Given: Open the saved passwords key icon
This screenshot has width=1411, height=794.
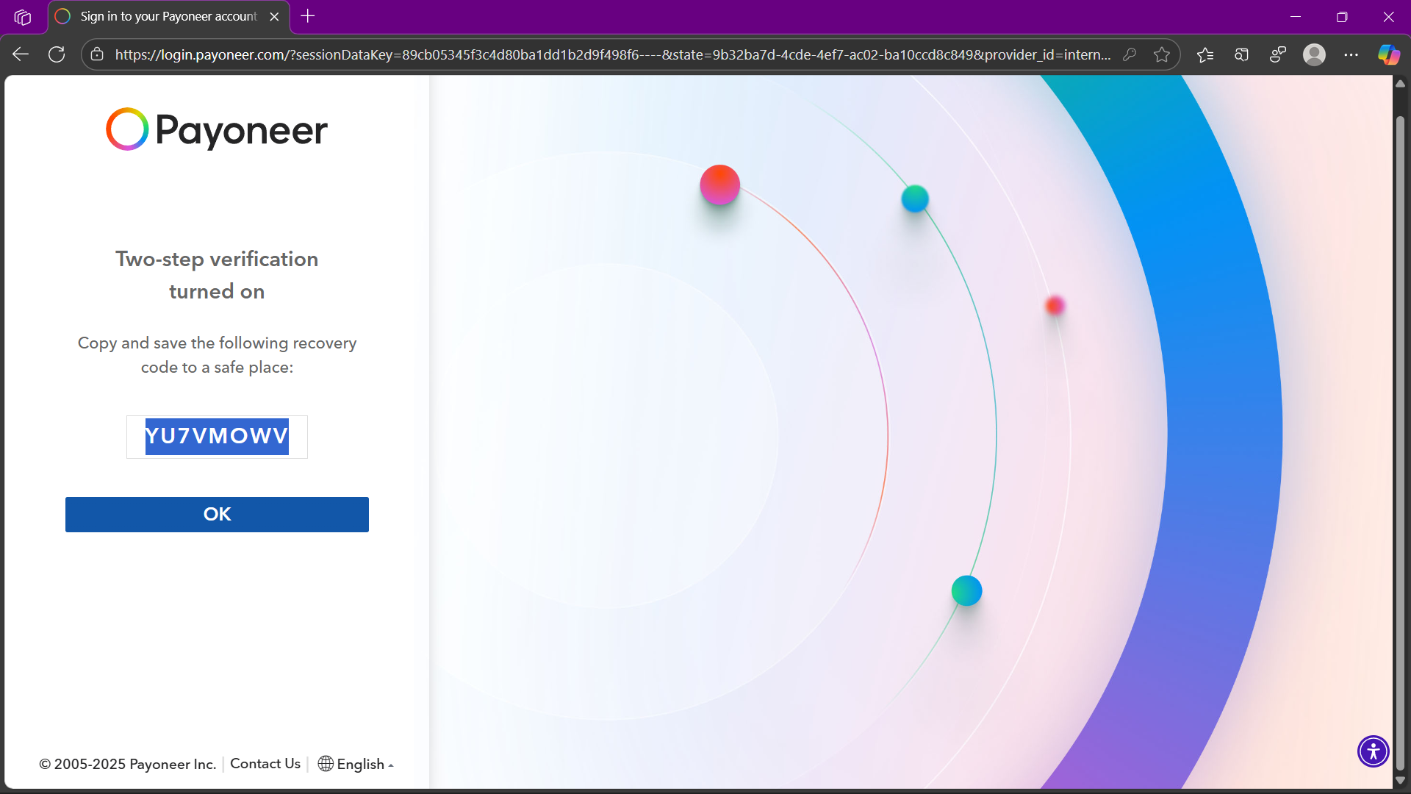Looking at the screenshot, I should tap(1130, 54).
